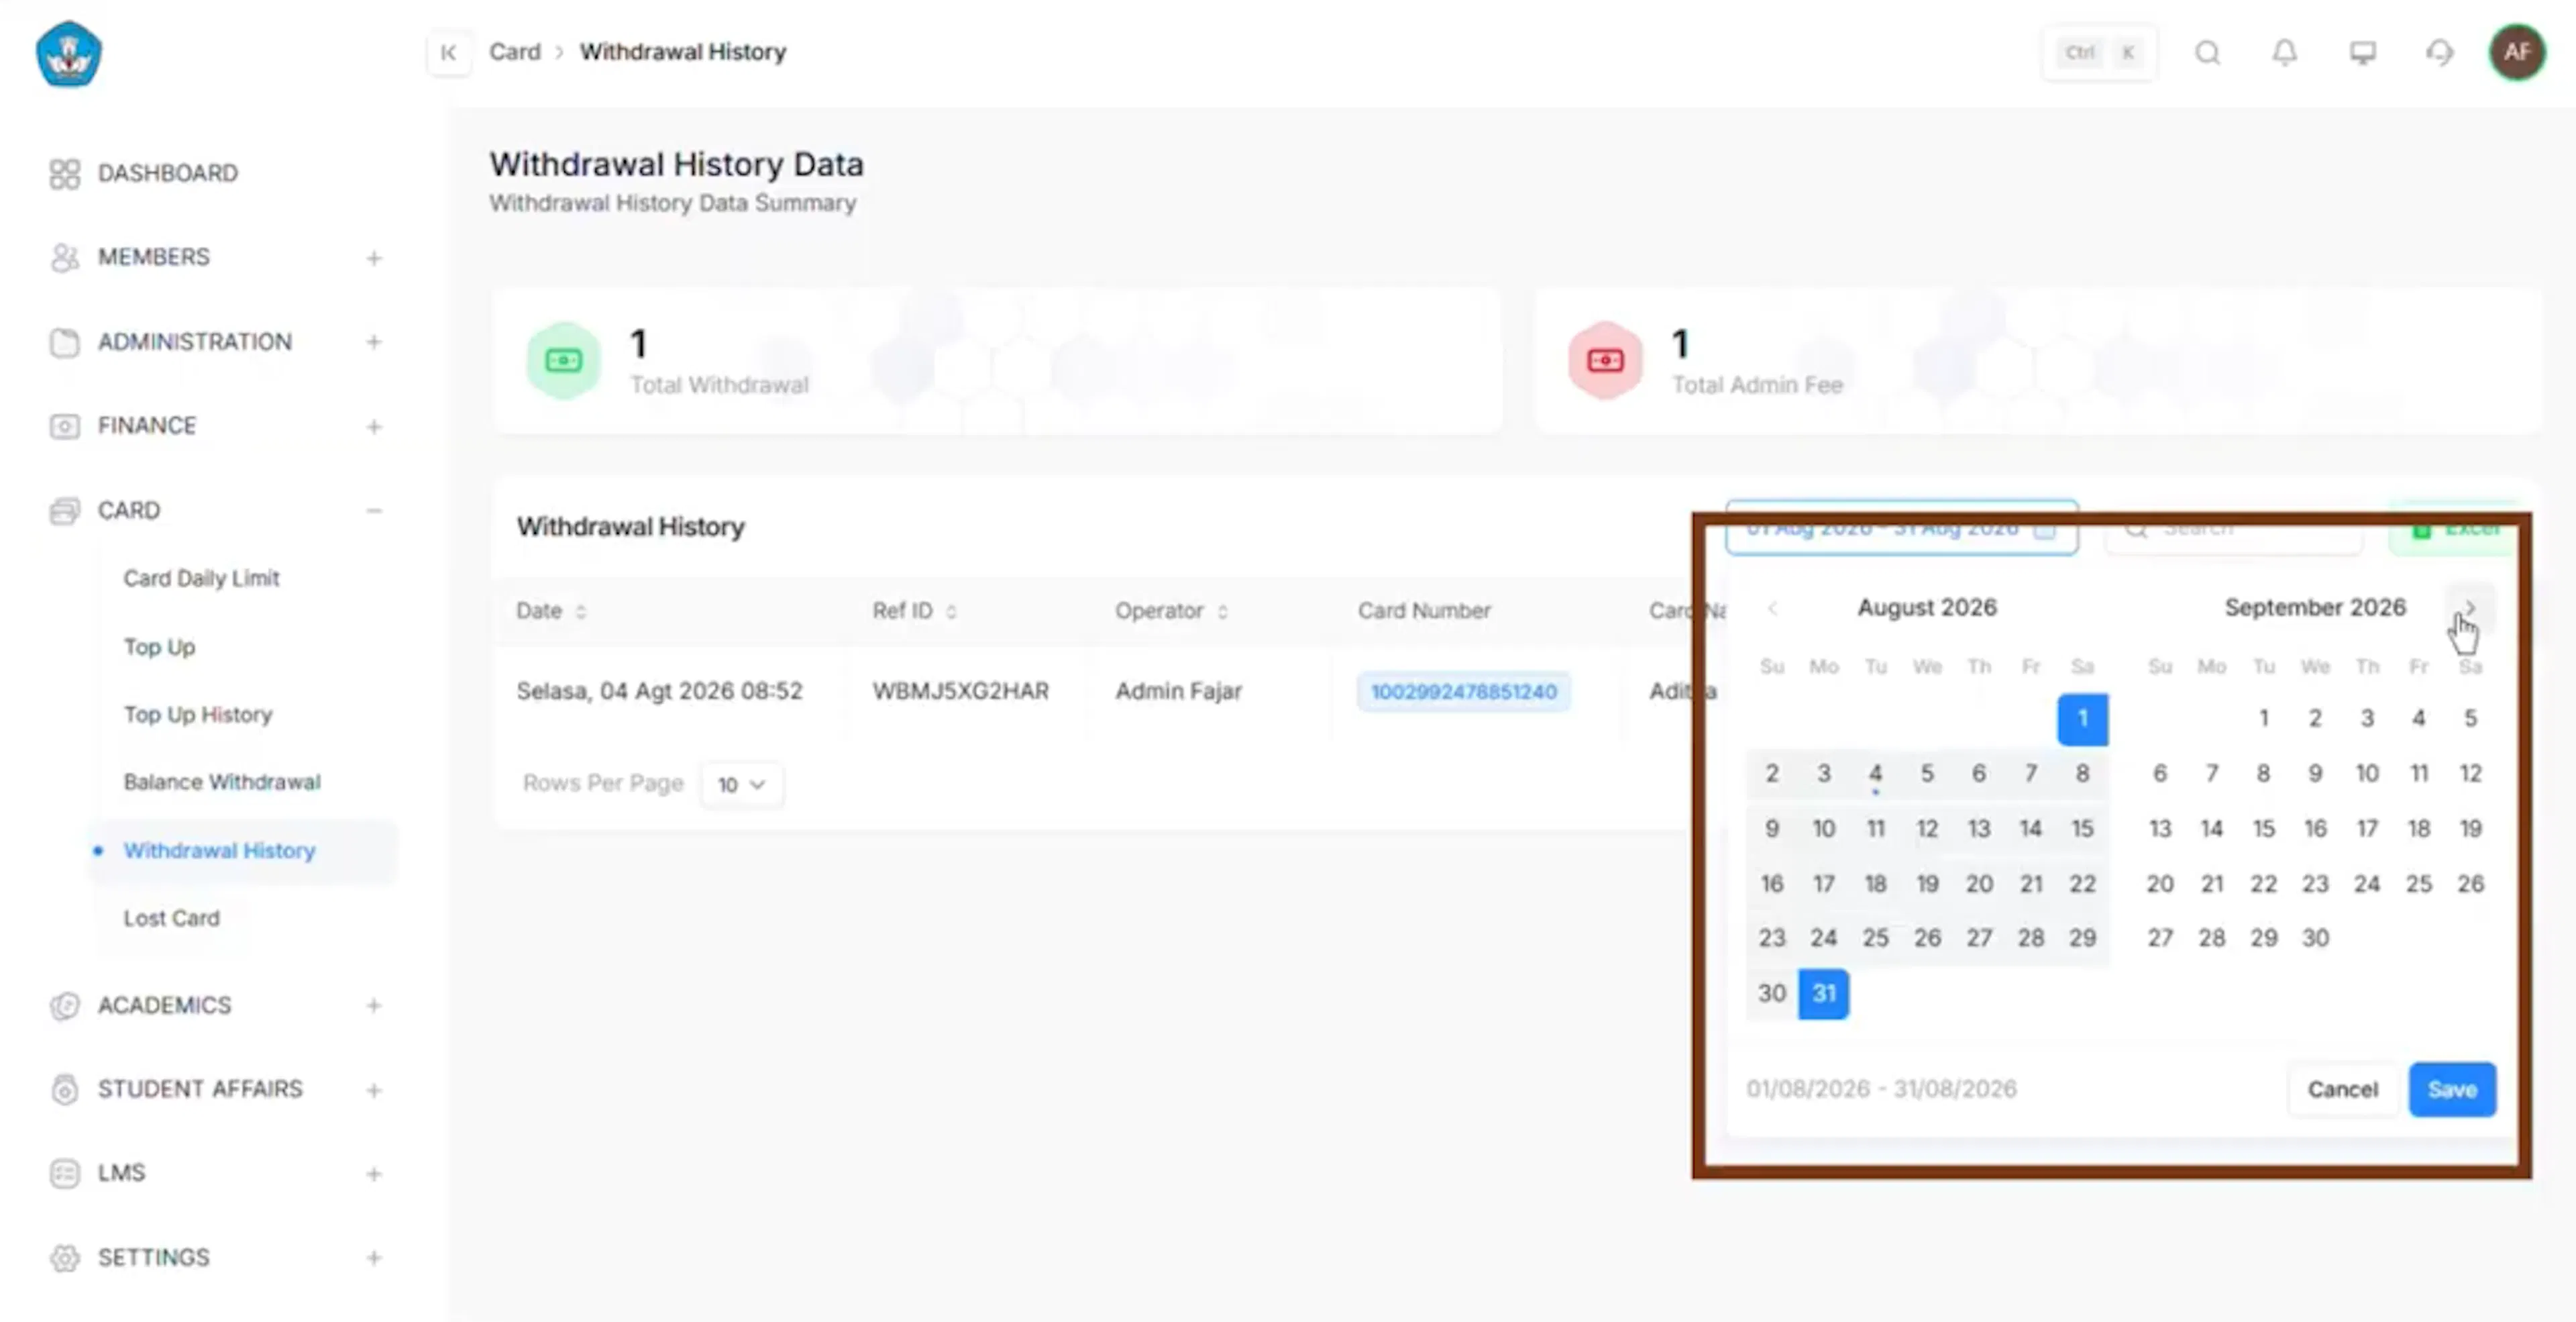Click the Card breadcrumb link

tap(514, 52)
